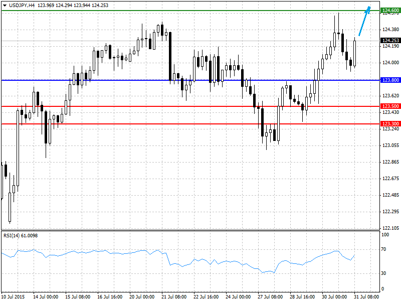Screen dimensions: 401x301
Task: Click the blue horizontal line at 123.800
Action: point(190,80)
